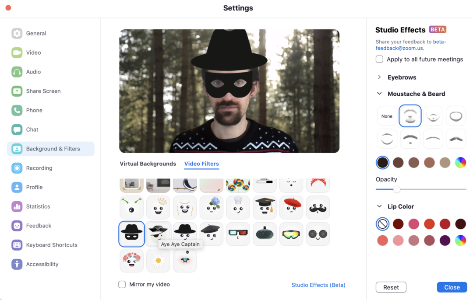The height and width of the screenshot is (300, 473).
Task: Switch to Virtual Backgrounds tab
Action: click(x=148, y=164)
